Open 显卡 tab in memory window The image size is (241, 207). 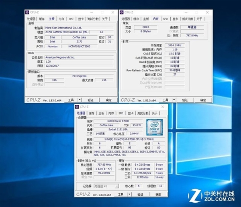(175, 19)
